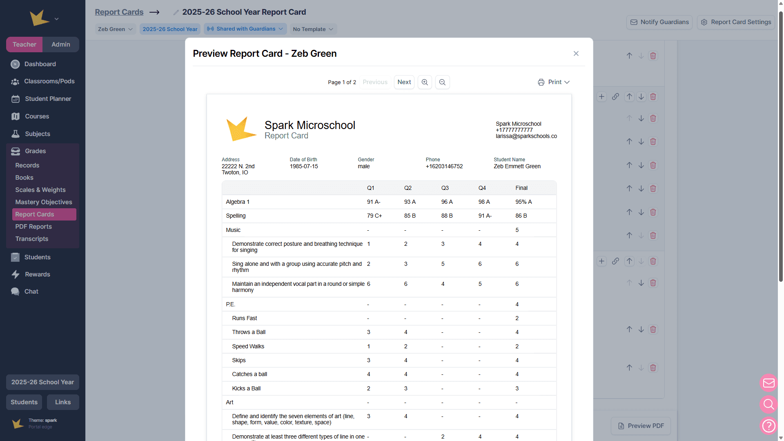Viewport: 784px width, 441px height.
Task: Open Report Card Settings
Action: point(736,22)
